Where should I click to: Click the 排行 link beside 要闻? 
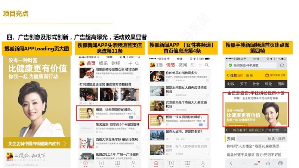click(281, 139)
